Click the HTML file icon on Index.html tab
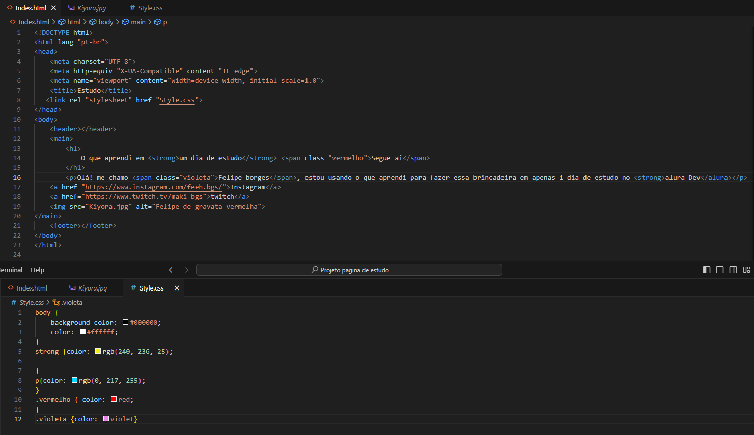Screen dimensions: 754x435 (10, 8)
